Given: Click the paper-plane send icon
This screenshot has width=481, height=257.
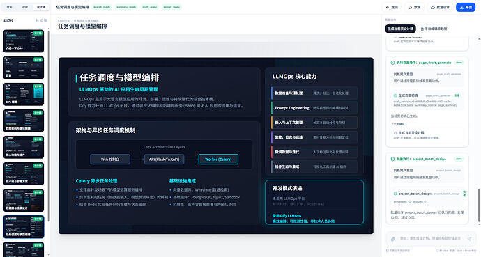Looking at the screenshot, I should [469, 239].
